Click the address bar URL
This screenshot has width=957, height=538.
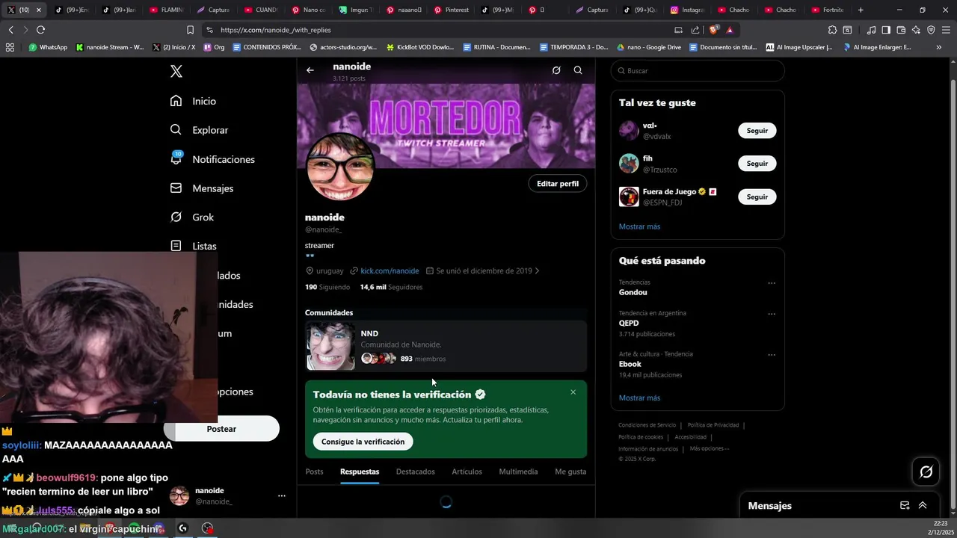pos(276,30)
